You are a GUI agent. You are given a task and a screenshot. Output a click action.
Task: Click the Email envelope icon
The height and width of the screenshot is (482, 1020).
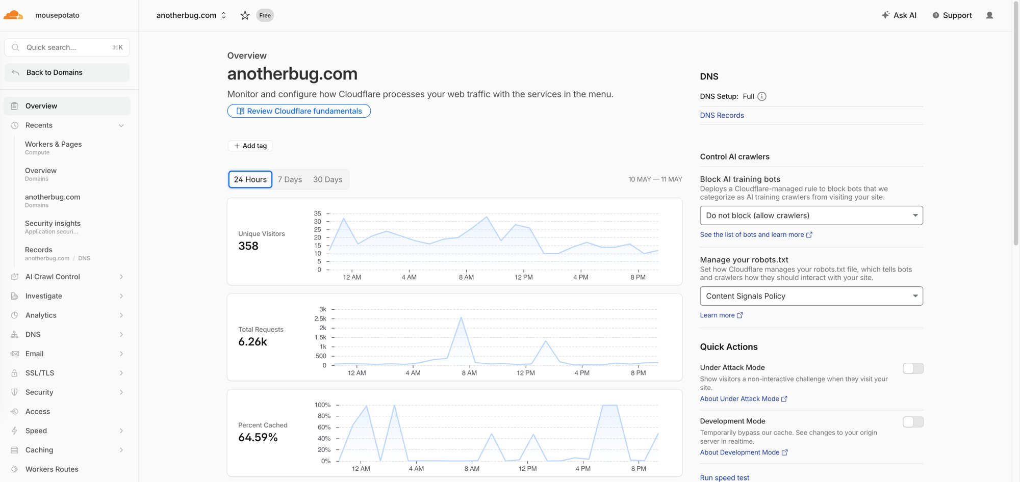pos(15,354)
